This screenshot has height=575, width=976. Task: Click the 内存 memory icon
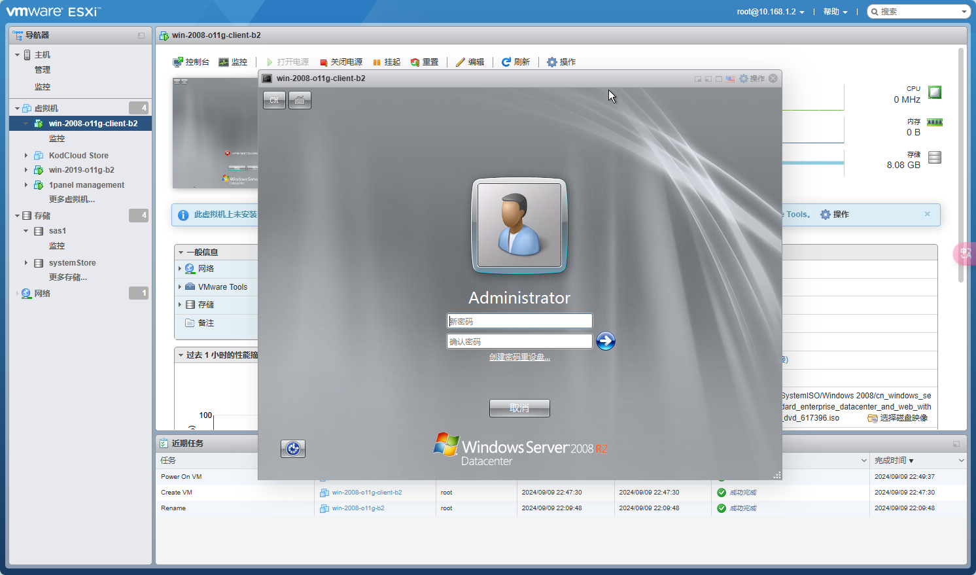935,122
